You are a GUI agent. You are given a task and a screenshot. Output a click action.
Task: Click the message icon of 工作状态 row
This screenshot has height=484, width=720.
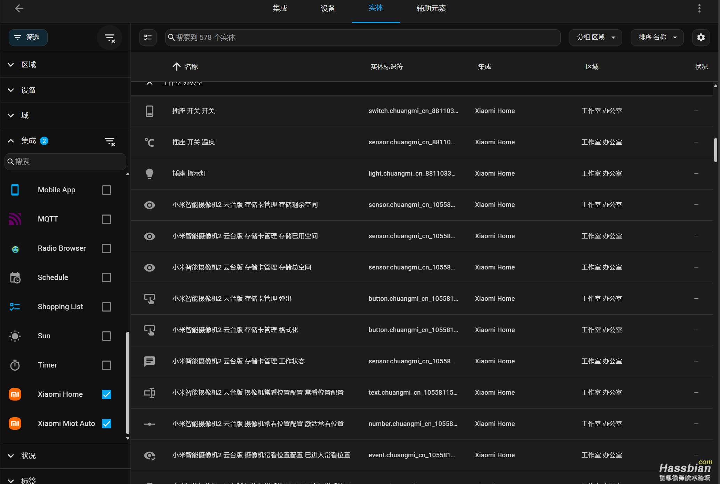150,362
